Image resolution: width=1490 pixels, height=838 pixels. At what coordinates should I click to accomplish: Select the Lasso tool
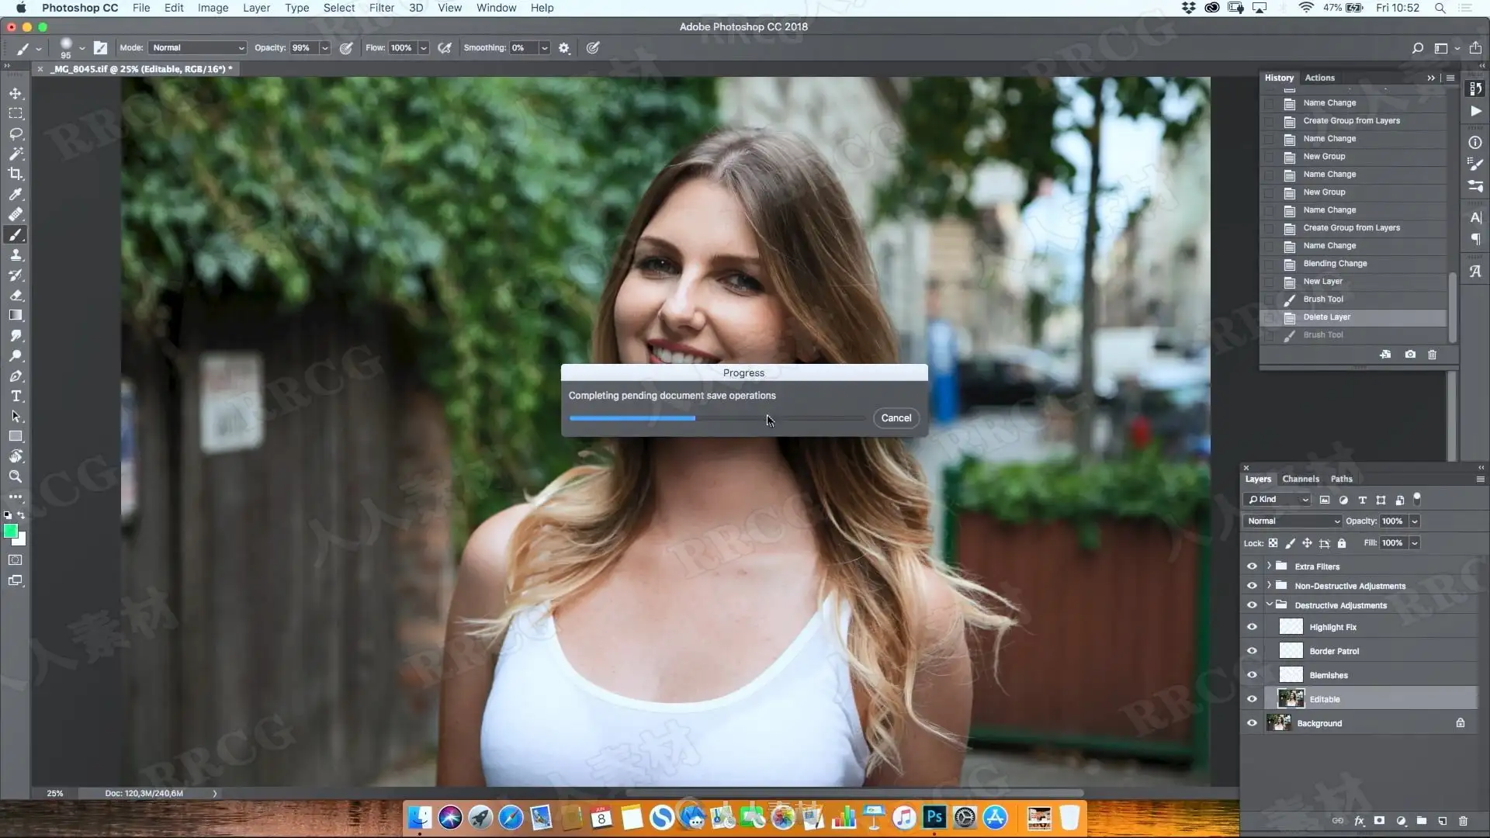[16, 133]
